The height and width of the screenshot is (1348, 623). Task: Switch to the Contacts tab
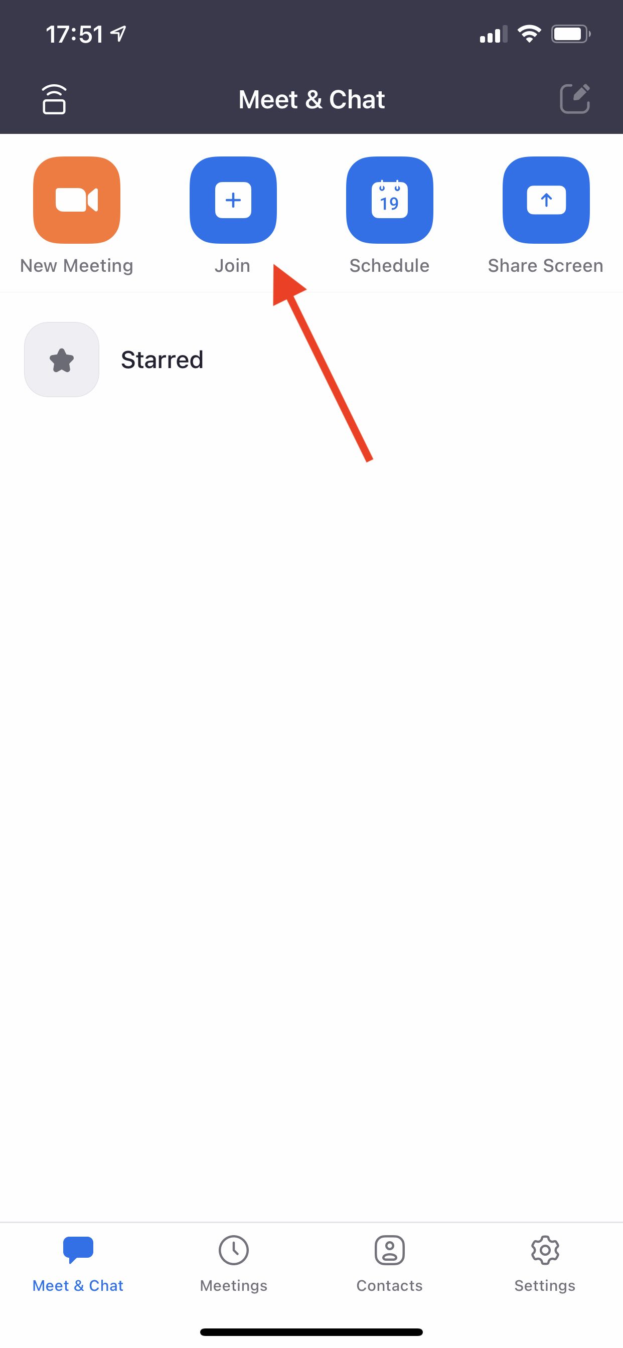390,1264
